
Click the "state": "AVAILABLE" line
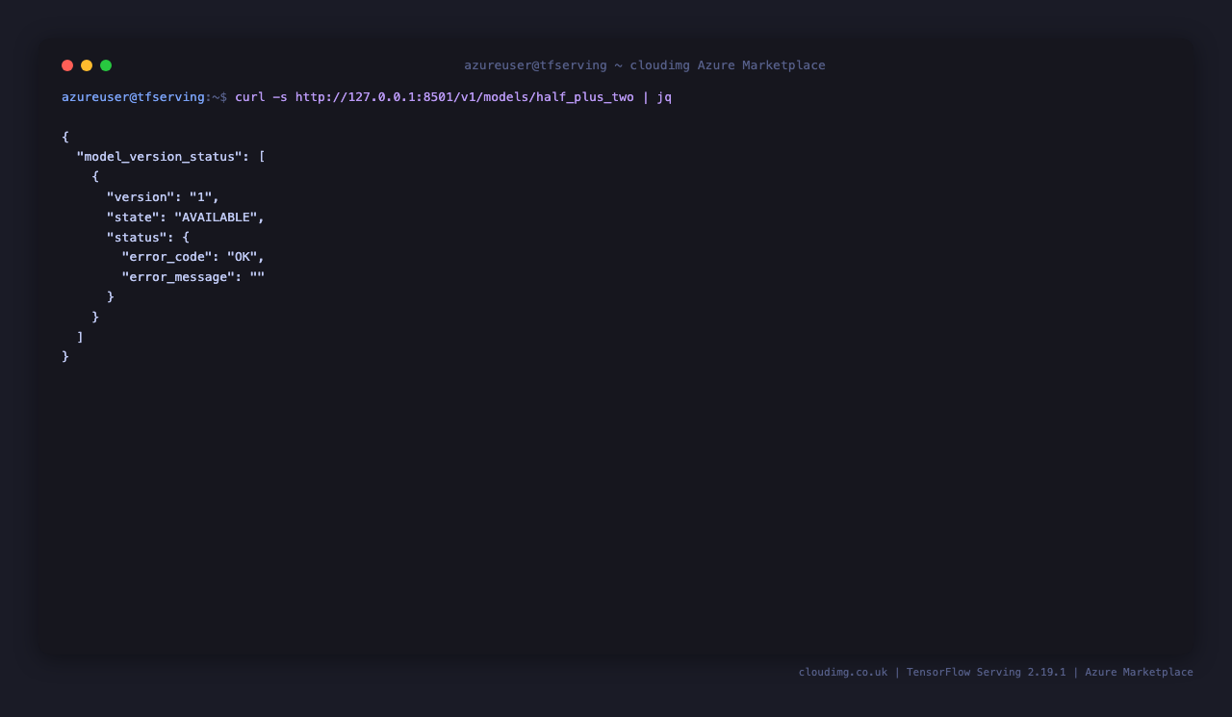point(185,218)
